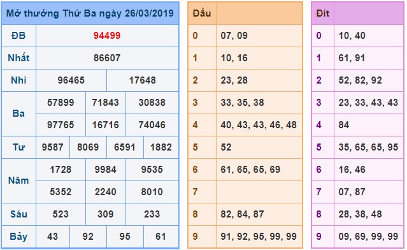Click the header 'Mở thưởng Thứ Ba ngày 26/03/2019'
Viewport: 407px width, 250px height.
click(90, 13)
